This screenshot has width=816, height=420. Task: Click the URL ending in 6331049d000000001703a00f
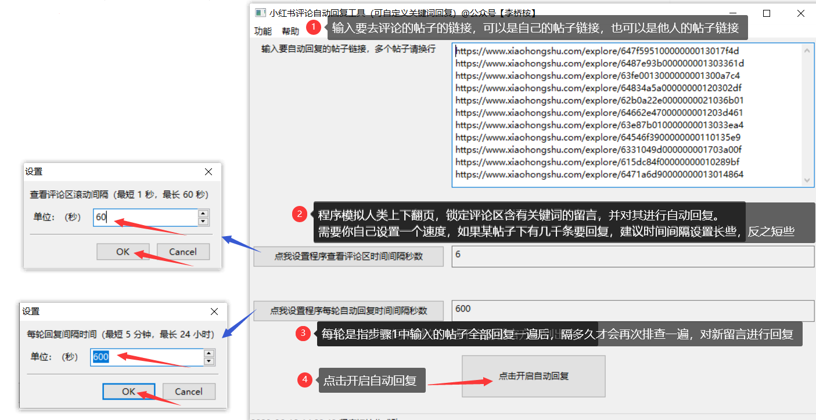pyautogui.click(x=598, y=150)
